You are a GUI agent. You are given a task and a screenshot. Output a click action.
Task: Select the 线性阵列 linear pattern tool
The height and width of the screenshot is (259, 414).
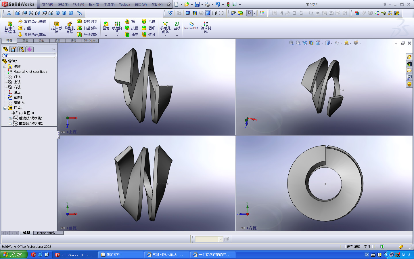[x=117, y=28]
